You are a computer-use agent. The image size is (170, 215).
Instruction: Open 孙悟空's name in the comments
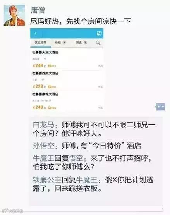(x=43, y=146)
